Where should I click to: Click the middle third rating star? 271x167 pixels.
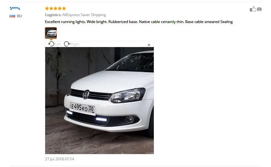click(x=56, y=8)
